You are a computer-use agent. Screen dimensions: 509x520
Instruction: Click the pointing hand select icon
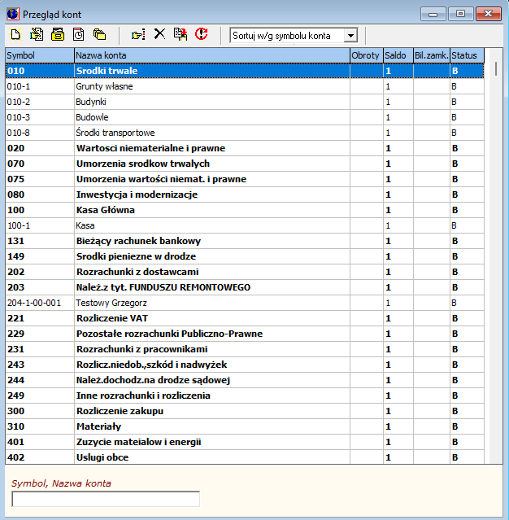pos(138,34)
